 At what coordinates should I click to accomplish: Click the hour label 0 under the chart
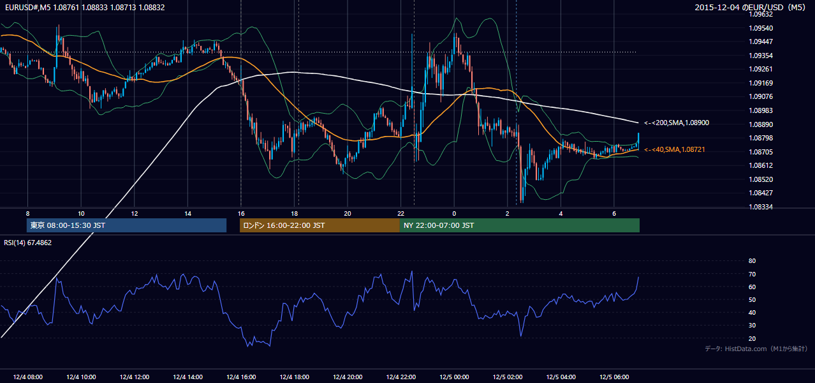pos(453,213)
